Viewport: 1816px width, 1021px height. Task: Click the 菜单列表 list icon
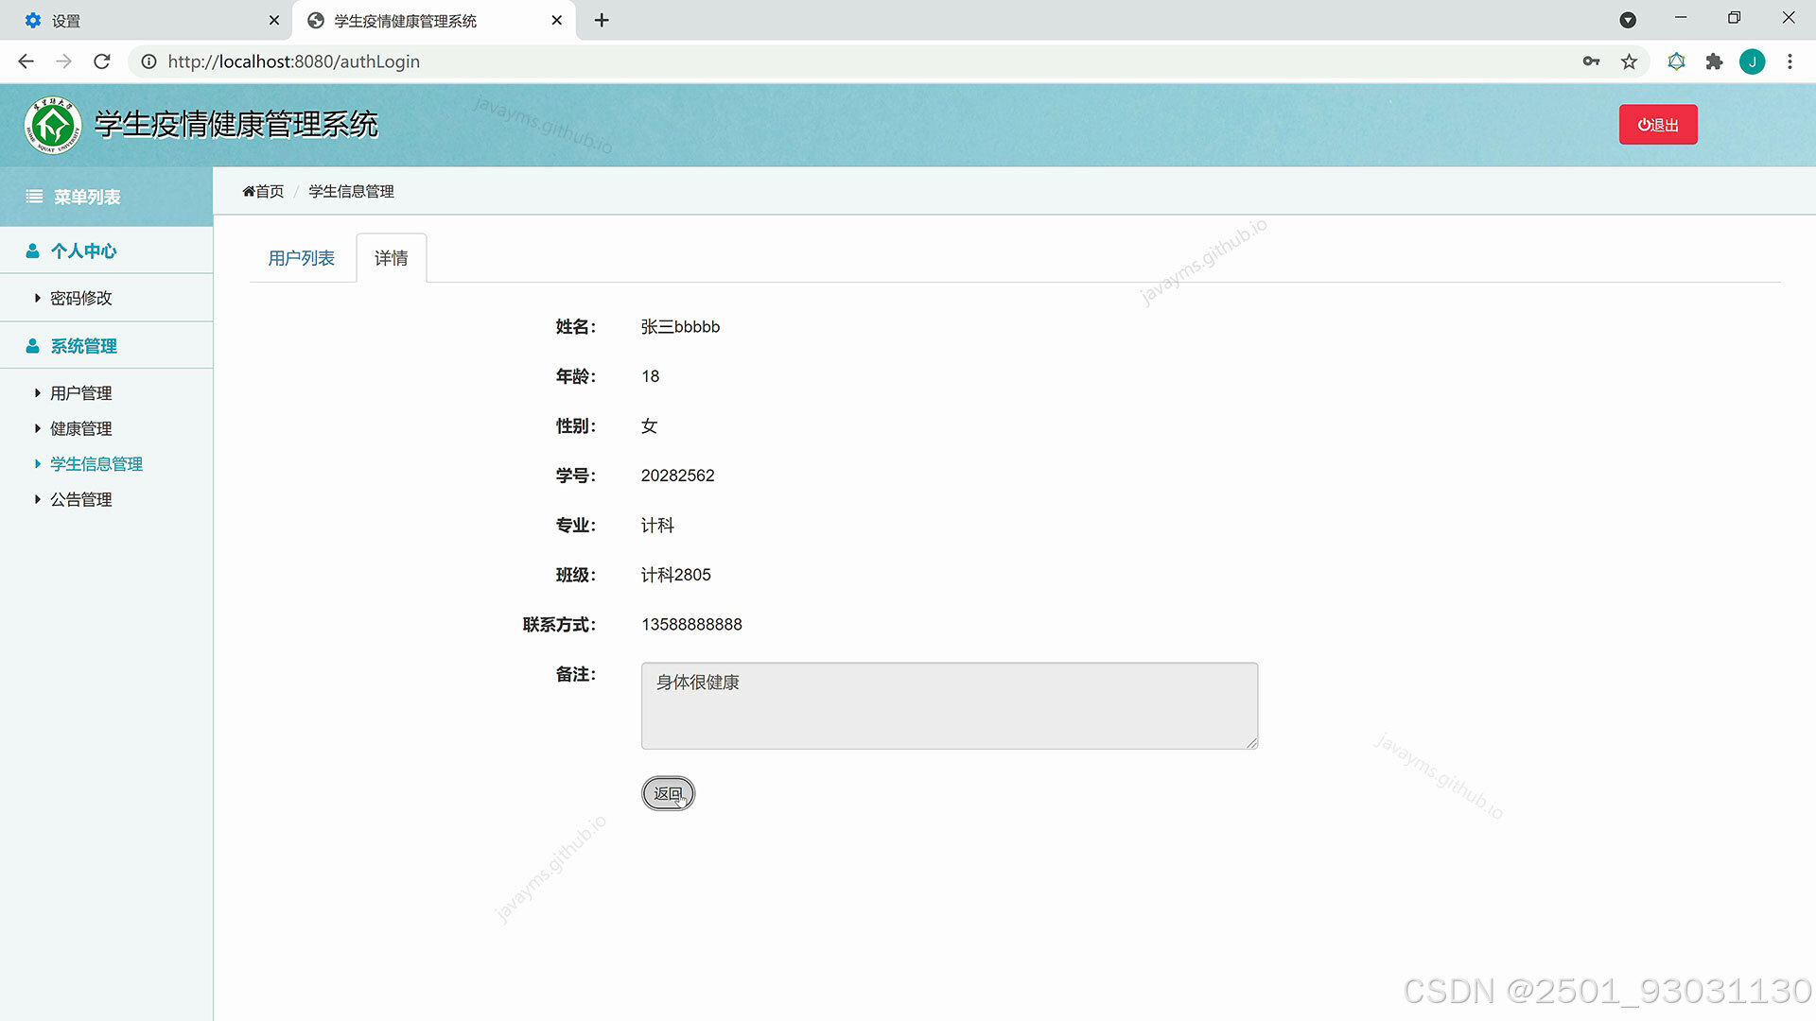pyautogui.click(x=34, y=197)
